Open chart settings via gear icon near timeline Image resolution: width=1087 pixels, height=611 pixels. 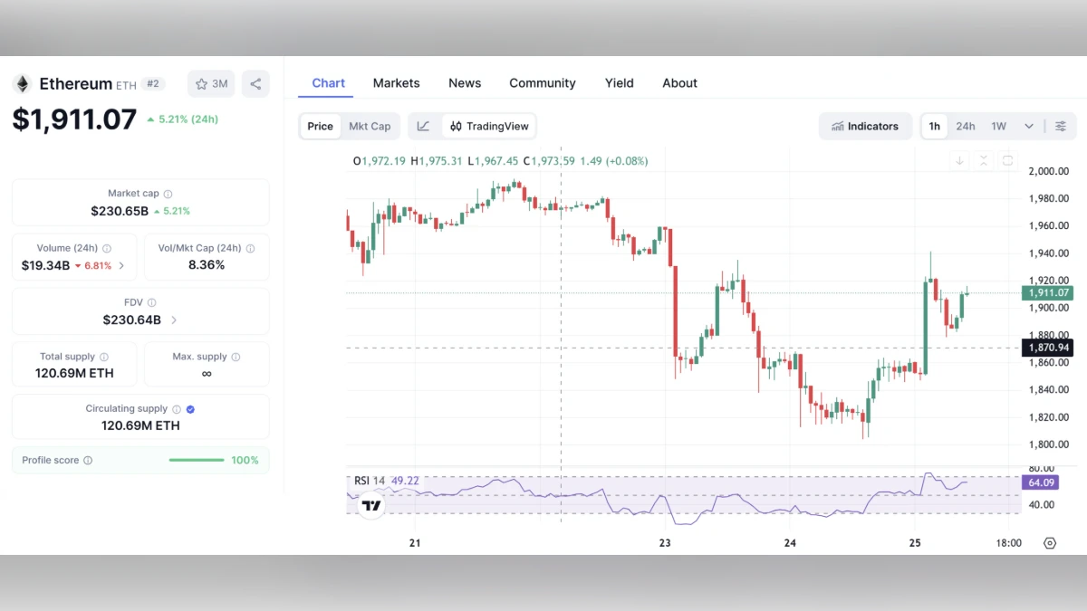click(1050, 542)
